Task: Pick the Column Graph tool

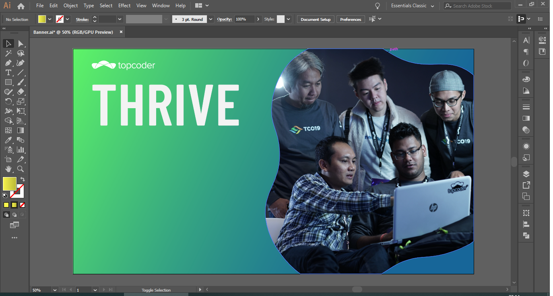Action: point(21,150)
